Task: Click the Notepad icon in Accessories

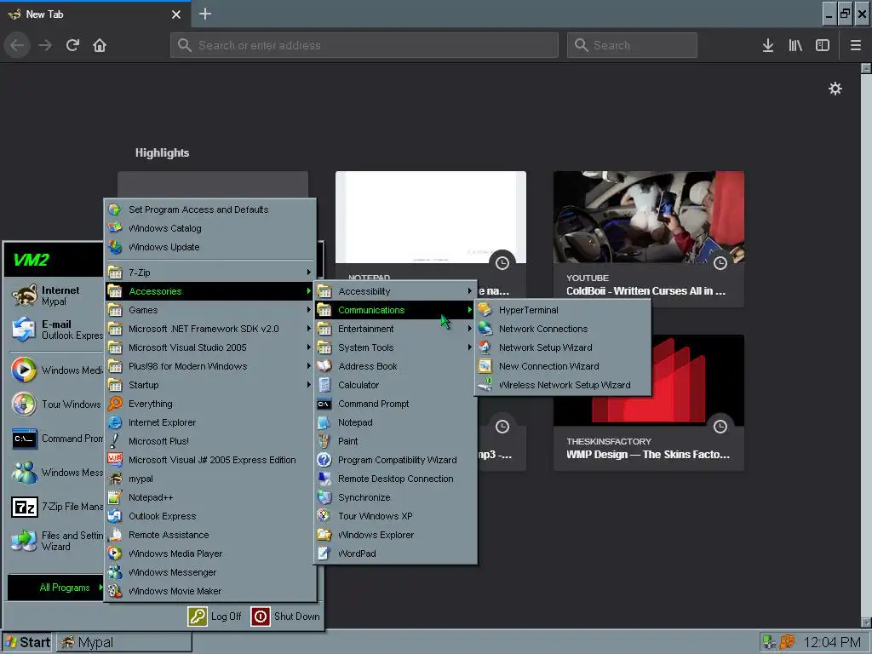Action: coord(324,422)
